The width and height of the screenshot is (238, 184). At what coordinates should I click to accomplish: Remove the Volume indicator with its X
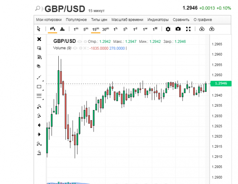[85, 48]
